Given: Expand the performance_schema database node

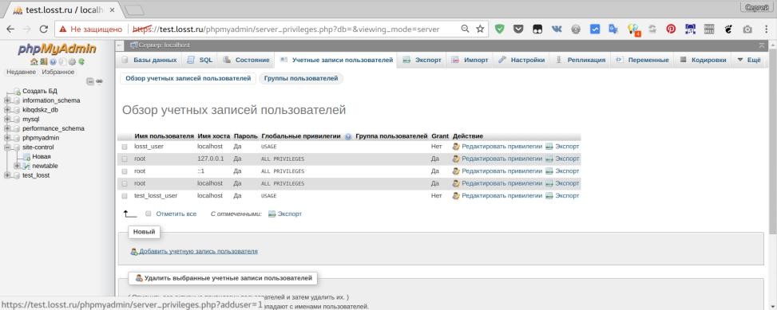Looking at the screenshot, I should click(x=7, y=128).
